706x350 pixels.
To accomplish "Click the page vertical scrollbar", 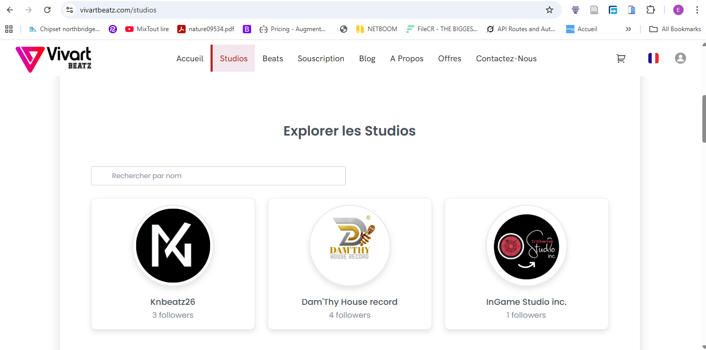I will [x=703, y=119].
